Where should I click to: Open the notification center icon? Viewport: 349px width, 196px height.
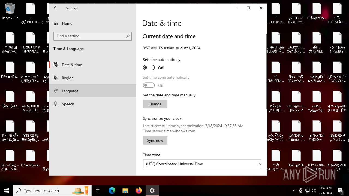tap(341, 191)
